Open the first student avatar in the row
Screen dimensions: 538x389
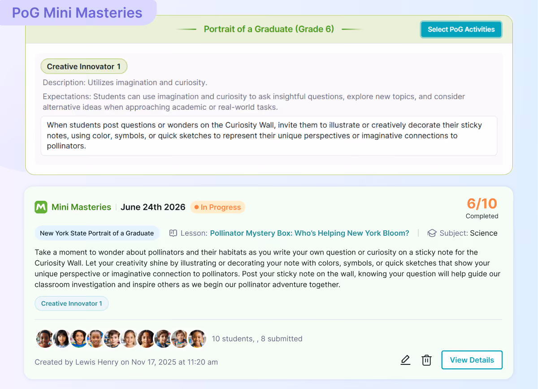click(x=44, y=339)
